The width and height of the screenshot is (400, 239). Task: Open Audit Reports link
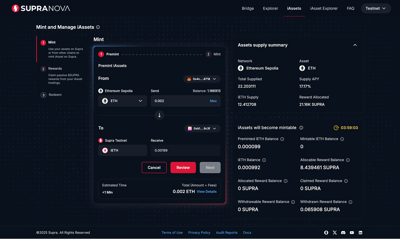[227, 233]
